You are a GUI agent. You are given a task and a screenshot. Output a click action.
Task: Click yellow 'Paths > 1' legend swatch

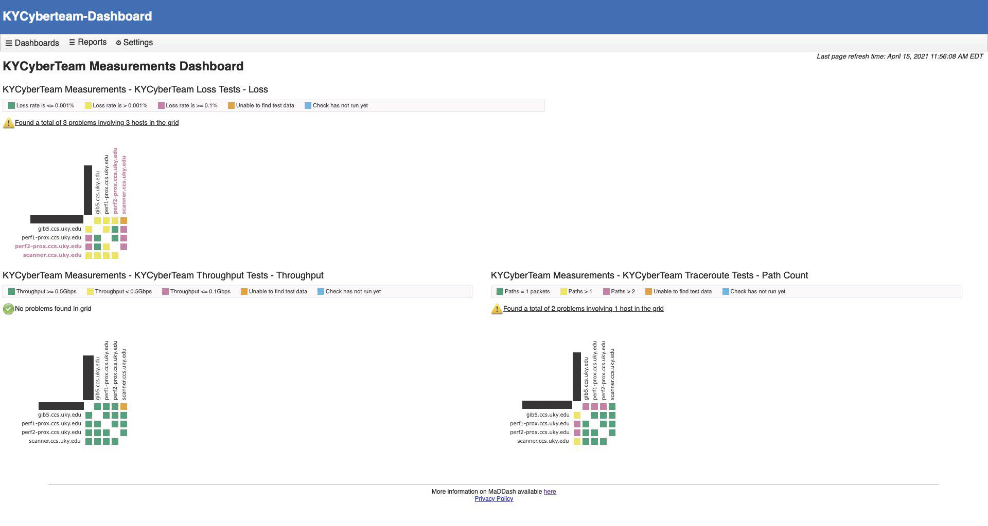pyautogui.click(x=563, y=291)
